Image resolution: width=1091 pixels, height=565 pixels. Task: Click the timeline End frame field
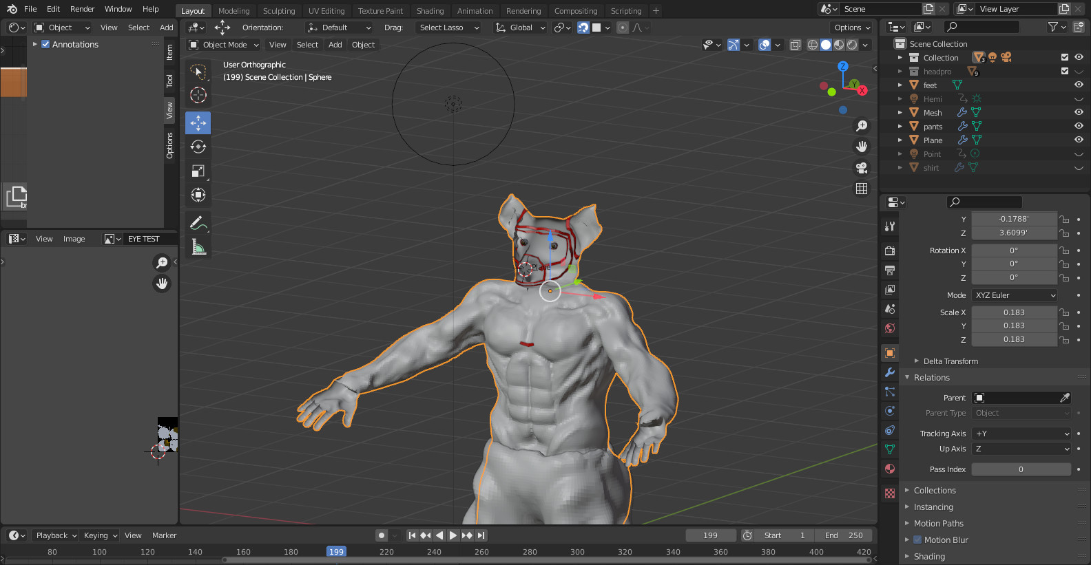click(843, 535)
